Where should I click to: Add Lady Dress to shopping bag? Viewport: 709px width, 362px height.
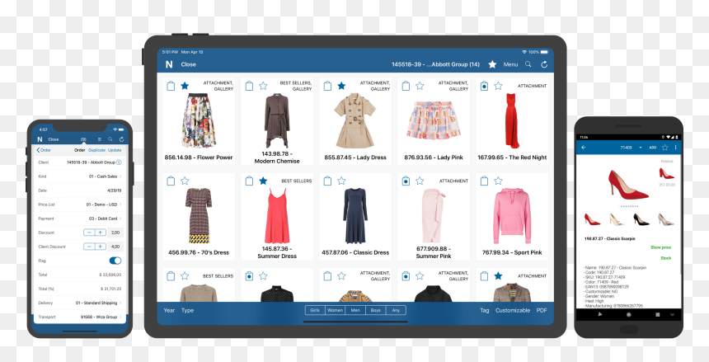(x=327, y=86)
